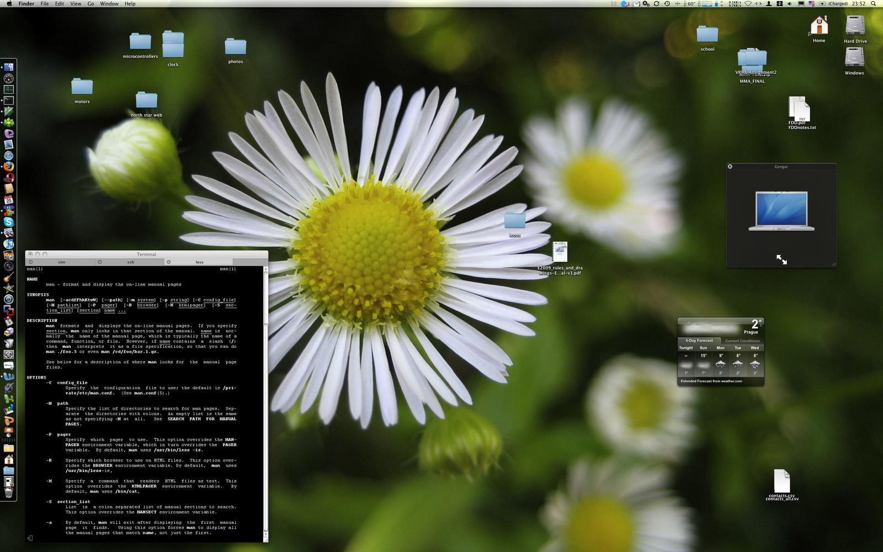Select the microcontrollers folder on desktop
Viewport: 883px width, 552px height.
point(140,45)
